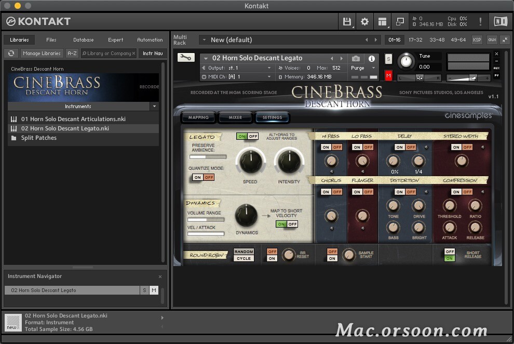Open Kontakt options gear icon
514x344 pixels.
click(364, 22)
